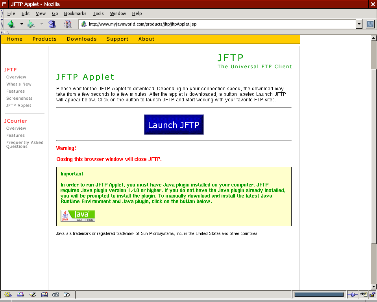Open Navigator from the component bar
The height and width of the screenshot is (302, 377).
pos(8,295)
